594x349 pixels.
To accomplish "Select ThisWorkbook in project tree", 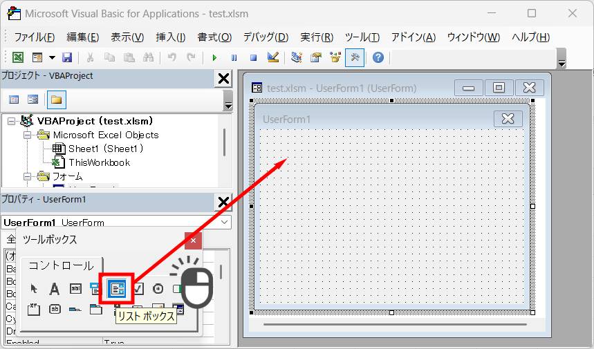I will (100, 163).
